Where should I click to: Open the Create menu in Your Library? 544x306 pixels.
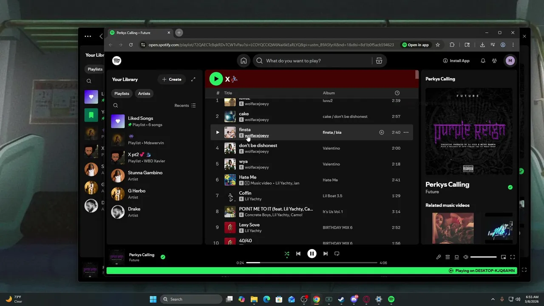click(172, 79)
